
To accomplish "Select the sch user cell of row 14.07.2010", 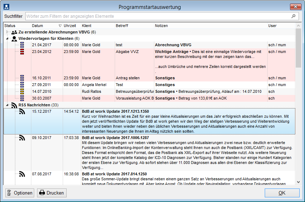I will (x=272, y=91).
